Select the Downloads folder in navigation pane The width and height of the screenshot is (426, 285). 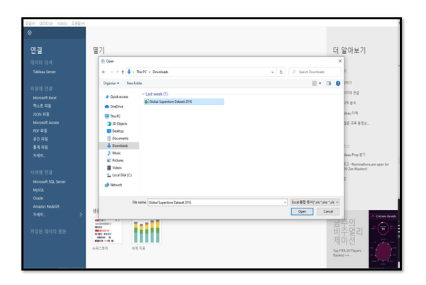[118, 145]
